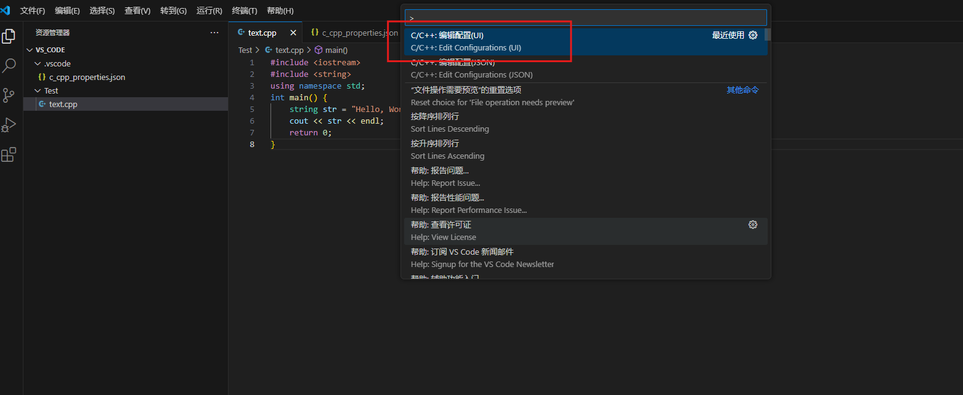Open c_cpp_properties.json in the explorer tree
This screenshot has width=963, height=395.
click(126, 77)
